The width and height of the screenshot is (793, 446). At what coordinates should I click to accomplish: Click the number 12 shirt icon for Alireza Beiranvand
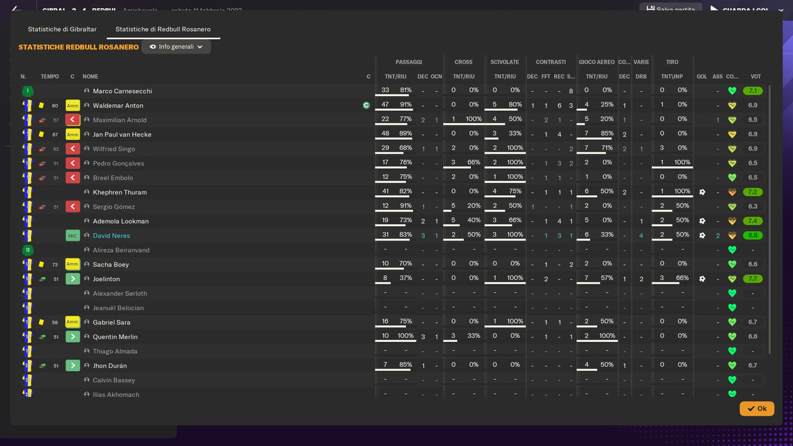point(27,250)
